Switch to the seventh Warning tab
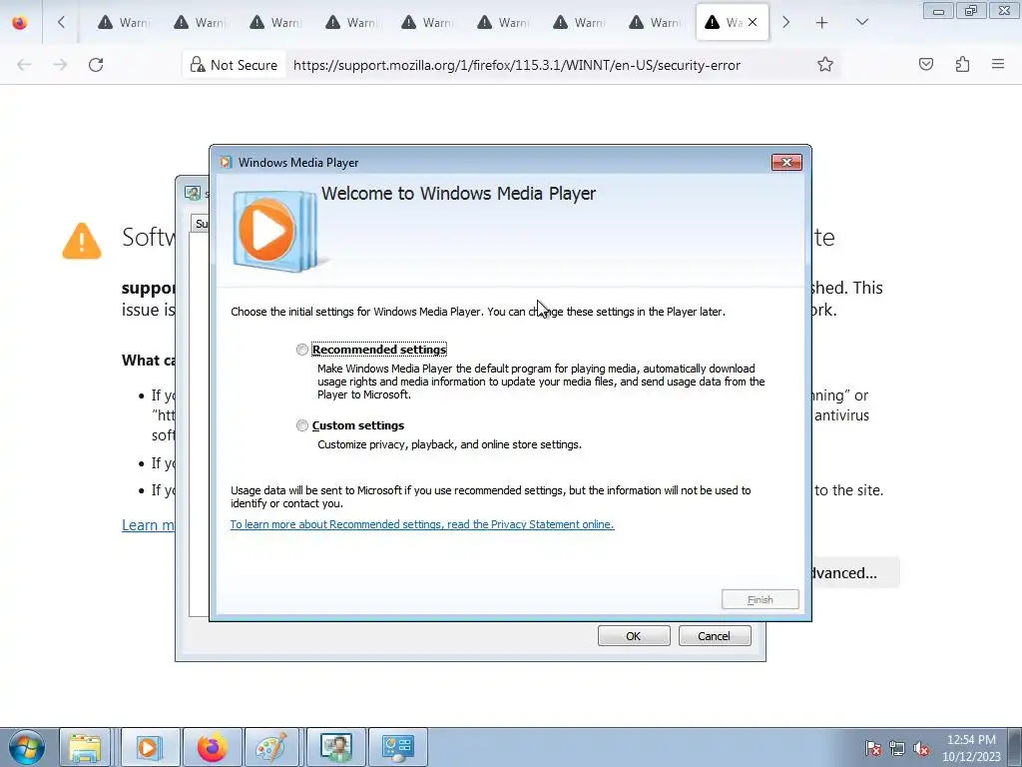Viewport: 1022px width, 767px height. point(579,23)
